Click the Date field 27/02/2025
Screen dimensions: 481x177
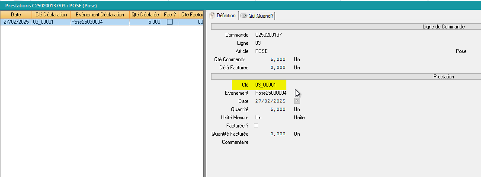270,101
